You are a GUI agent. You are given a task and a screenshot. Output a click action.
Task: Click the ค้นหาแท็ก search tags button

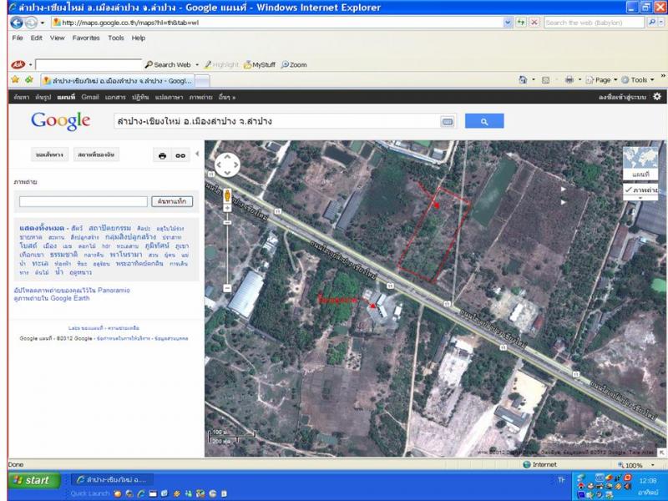pyautogui.click(x=172, y=201)
